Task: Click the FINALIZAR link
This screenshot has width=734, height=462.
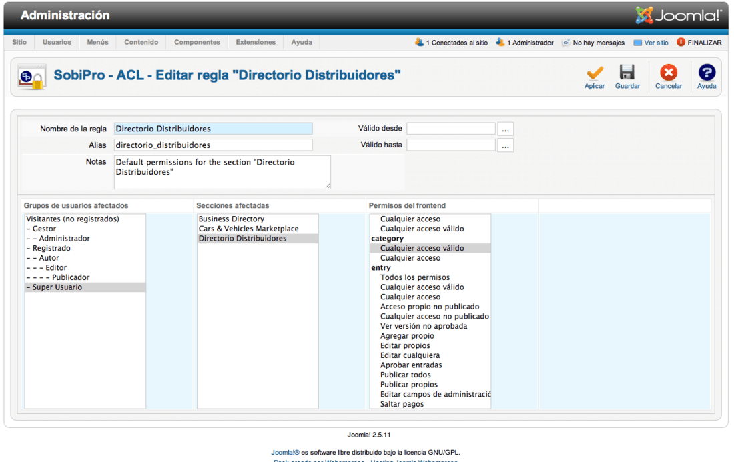Action: point(704,43)
